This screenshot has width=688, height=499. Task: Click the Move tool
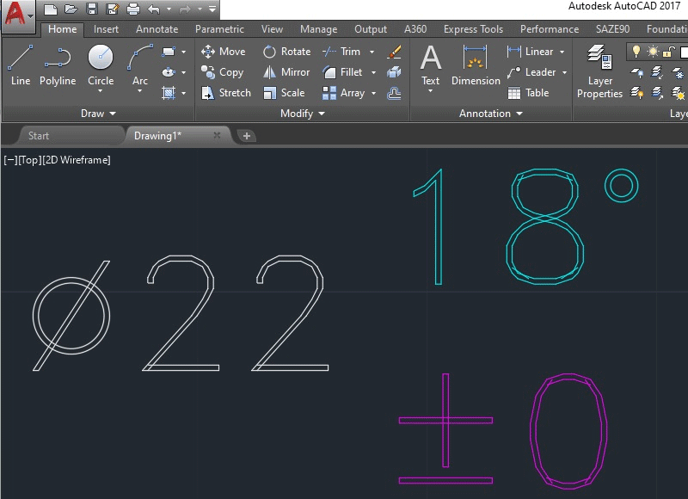[x=224, y=52]
